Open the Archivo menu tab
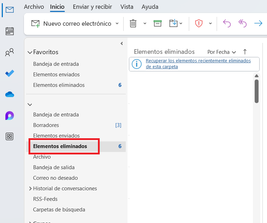 34,7
